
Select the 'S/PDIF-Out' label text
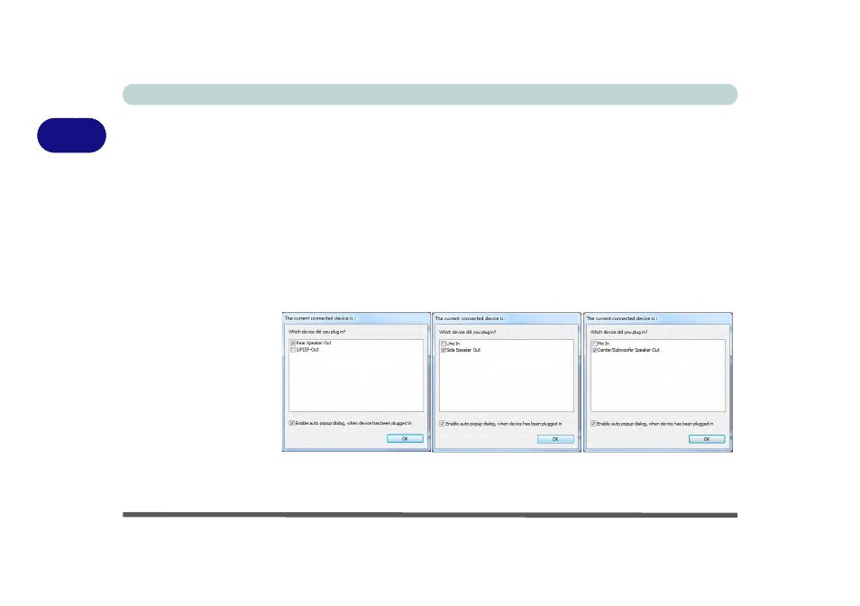(307, 349)
